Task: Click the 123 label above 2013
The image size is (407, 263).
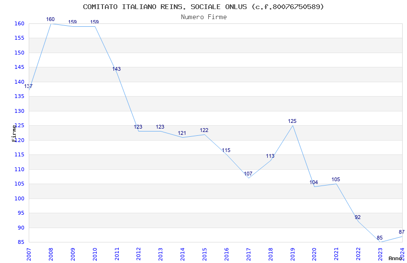Action: (160, 127)
